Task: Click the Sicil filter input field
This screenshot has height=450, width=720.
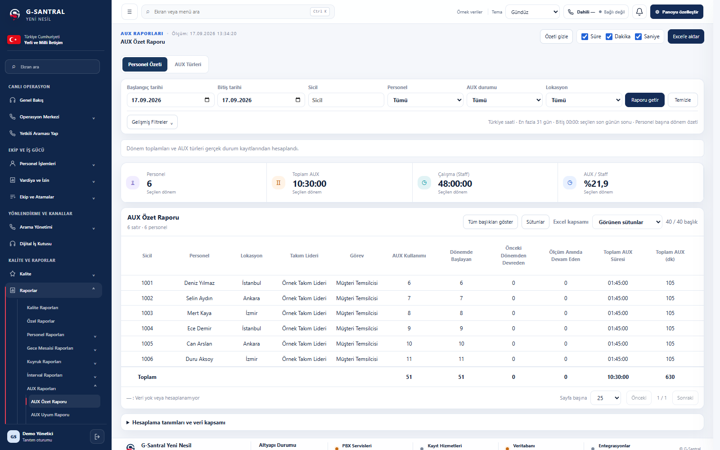Action: 346,100
